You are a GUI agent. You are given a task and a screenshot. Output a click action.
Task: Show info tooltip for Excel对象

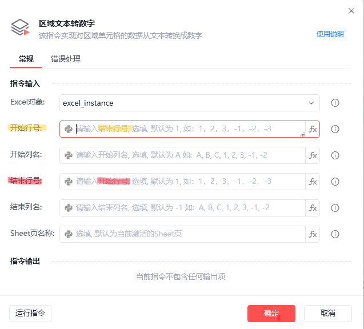(335, 103)
